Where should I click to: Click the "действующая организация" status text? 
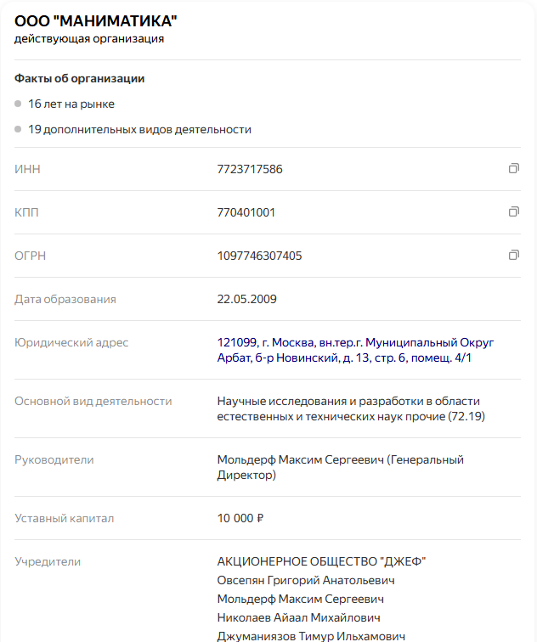(x=89, y=39)
